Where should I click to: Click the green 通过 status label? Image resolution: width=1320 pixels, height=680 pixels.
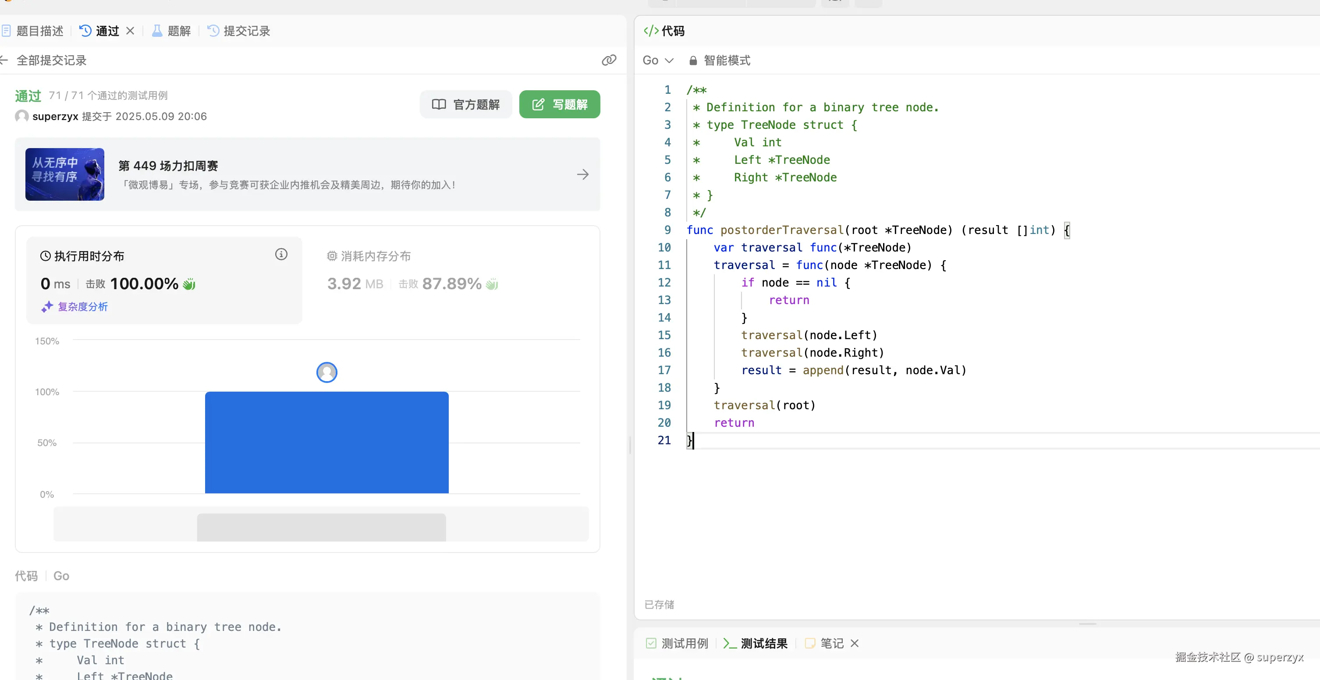coord(28,96)
